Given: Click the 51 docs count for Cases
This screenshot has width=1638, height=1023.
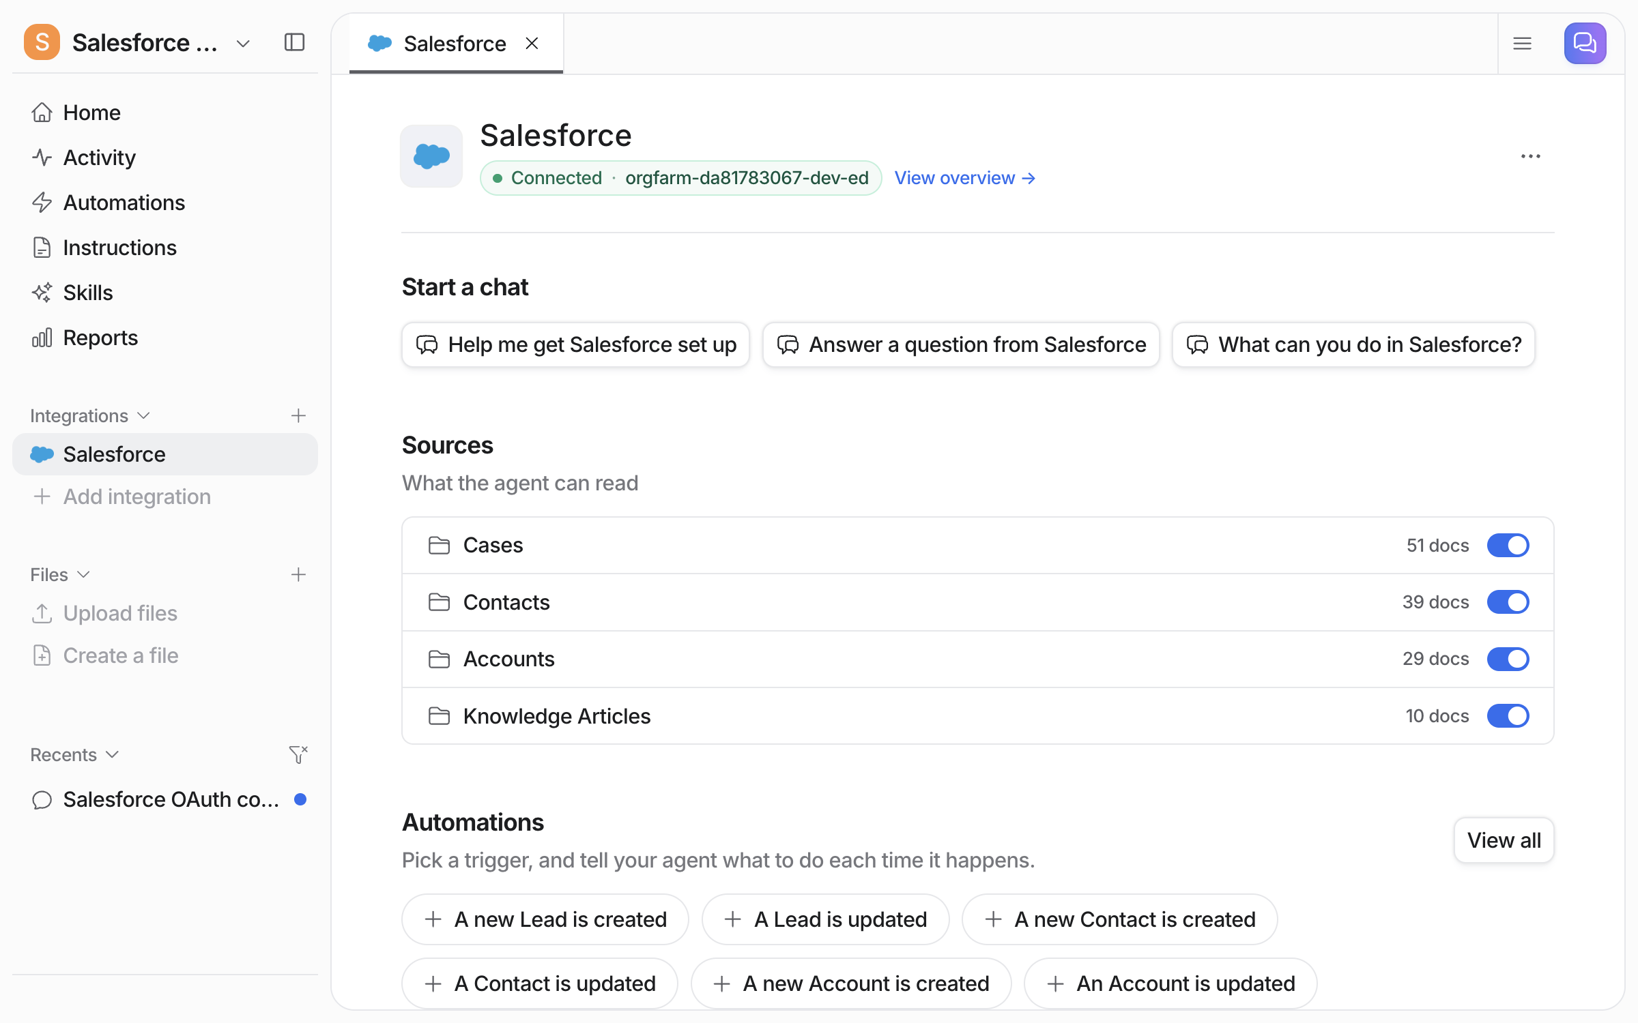Looking at the screenshot, I should point(1437,545).
